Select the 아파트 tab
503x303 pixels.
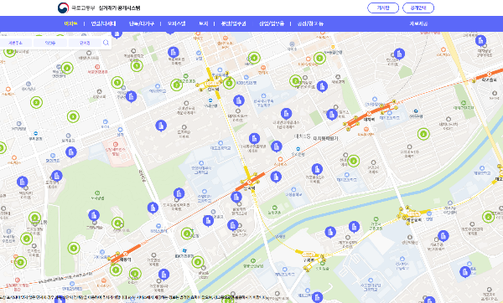click(71, 23)
